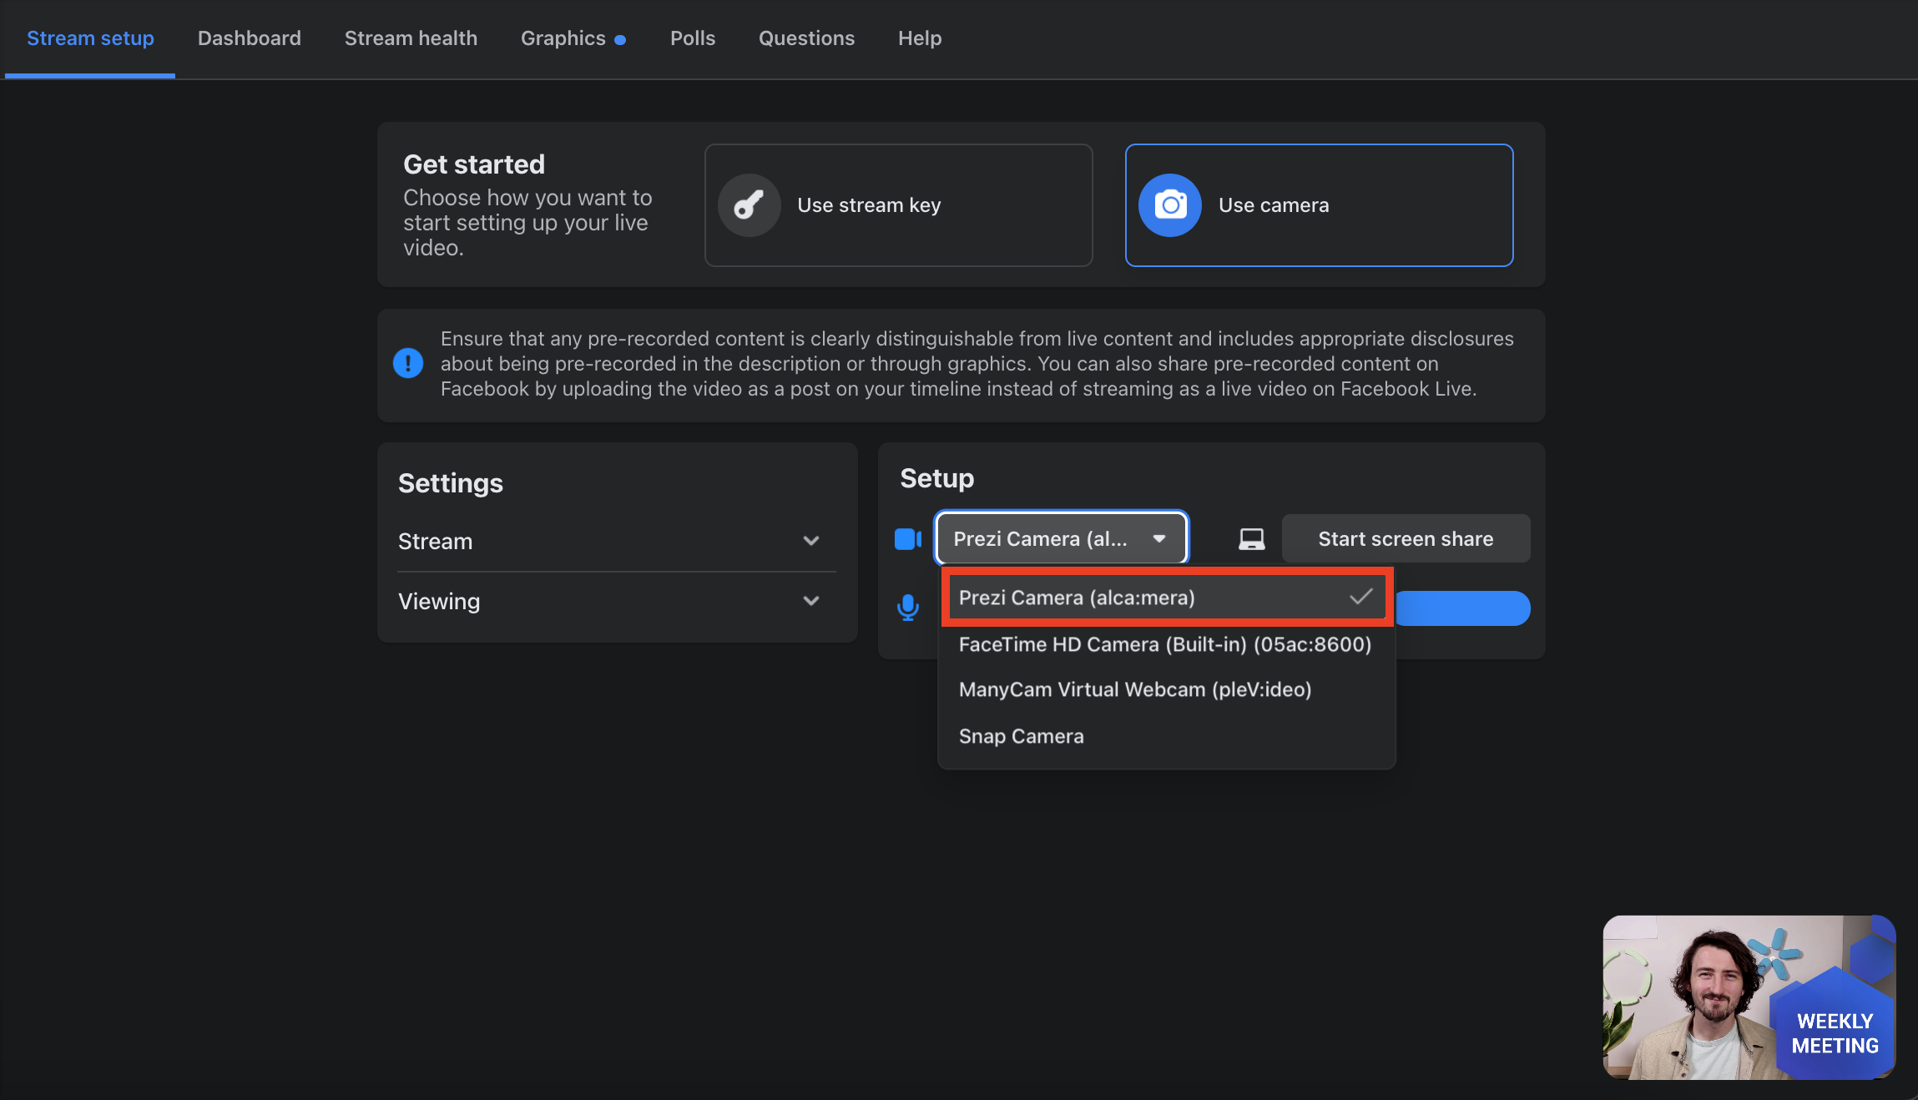Click the blue camera icon
Screen dimensions: 1918x1100
1170,205
